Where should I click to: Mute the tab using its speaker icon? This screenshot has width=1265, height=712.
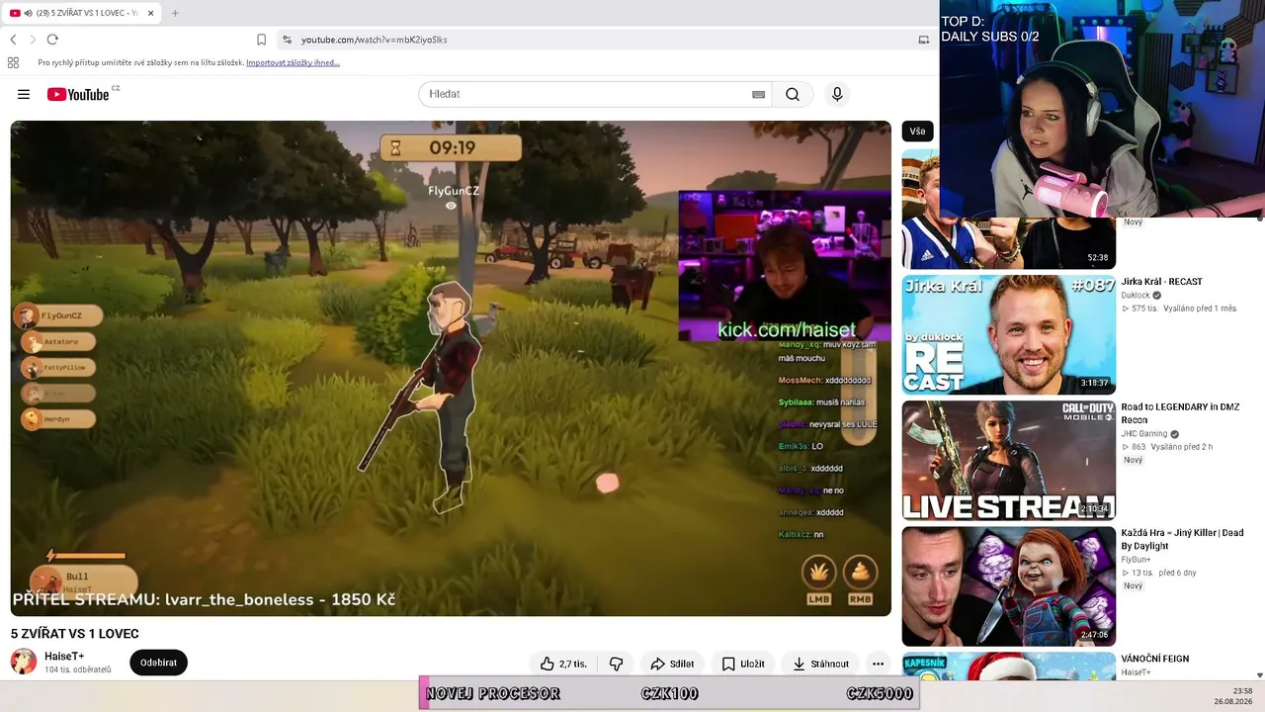[28, 13]
